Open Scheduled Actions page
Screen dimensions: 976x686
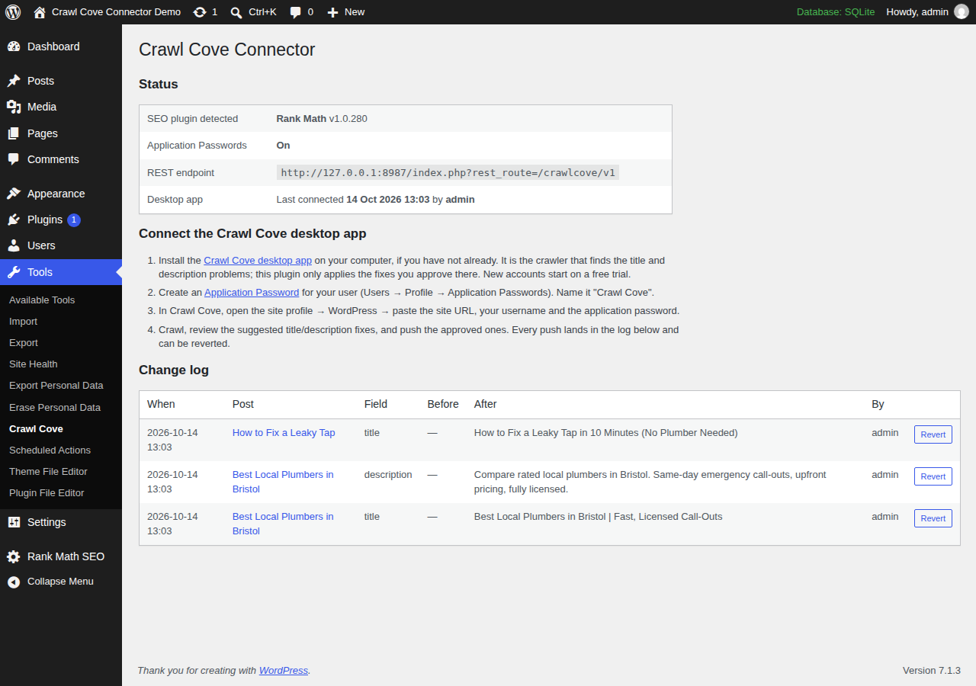[x=50, y=450]
